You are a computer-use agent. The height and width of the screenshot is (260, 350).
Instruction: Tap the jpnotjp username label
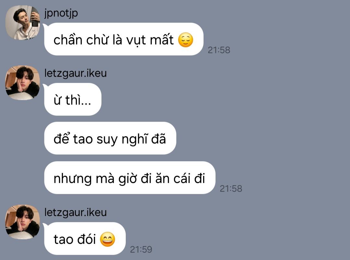coord(61,13)
